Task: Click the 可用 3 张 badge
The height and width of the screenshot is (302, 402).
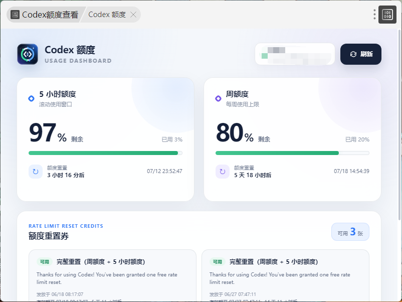Action: [x=350, y=232]
